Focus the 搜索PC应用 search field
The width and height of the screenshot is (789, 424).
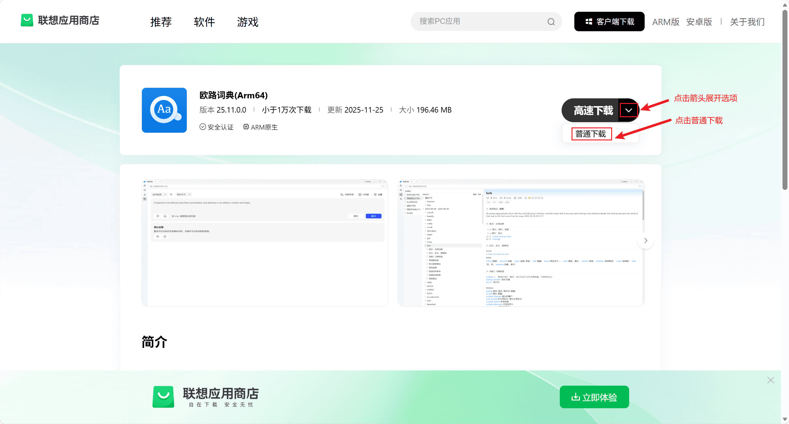pyautogui.click(x=486, y=21)
